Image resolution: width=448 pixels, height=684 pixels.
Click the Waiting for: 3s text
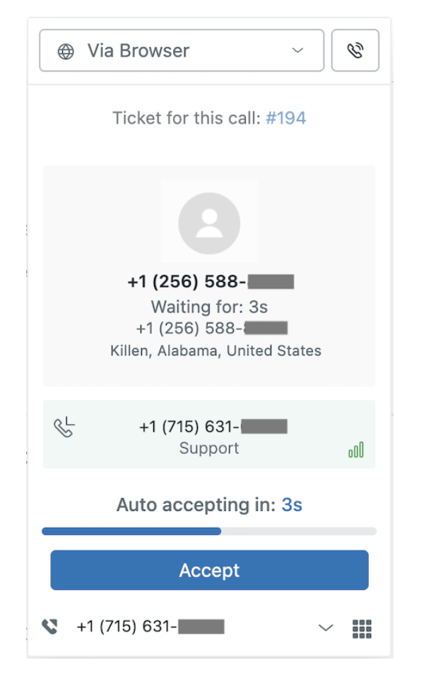209,307
